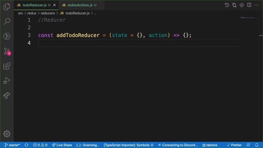The image size is (263, 148).
Task: Open the Run and Debug view
Action: coord(7,81)
